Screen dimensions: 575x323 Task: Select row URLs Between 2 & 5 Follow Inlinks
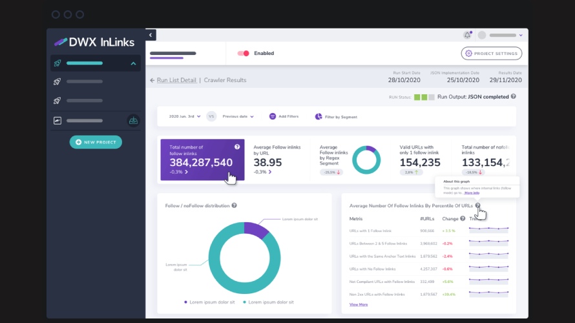click(x=429, y=244)
